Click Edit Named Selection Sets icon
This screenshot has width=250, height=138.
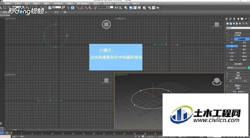coord(95,8)
